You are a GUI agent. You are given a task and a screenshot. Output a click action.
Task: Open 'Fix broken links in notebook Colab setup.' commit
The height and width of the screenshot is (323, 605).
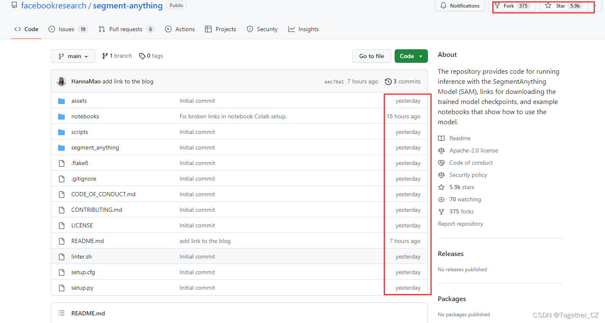pos(233,117)
